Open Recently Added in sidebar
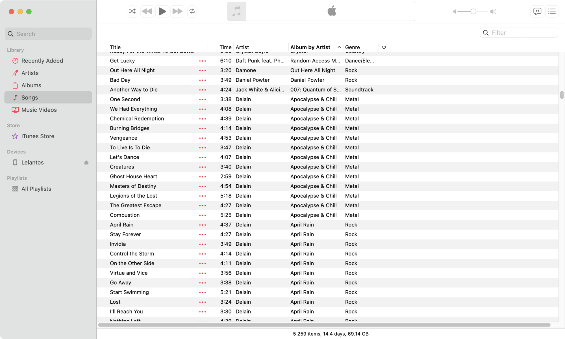This screenshot has width=565, height=339. tap(42, 61)
